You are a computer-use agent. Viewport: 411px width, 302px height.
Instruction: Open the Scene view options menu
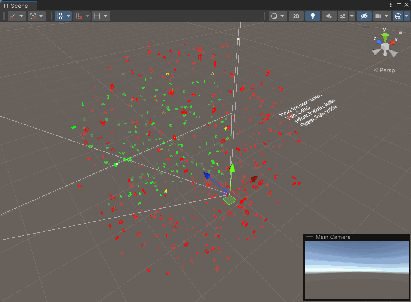click(x=390, y=4)
